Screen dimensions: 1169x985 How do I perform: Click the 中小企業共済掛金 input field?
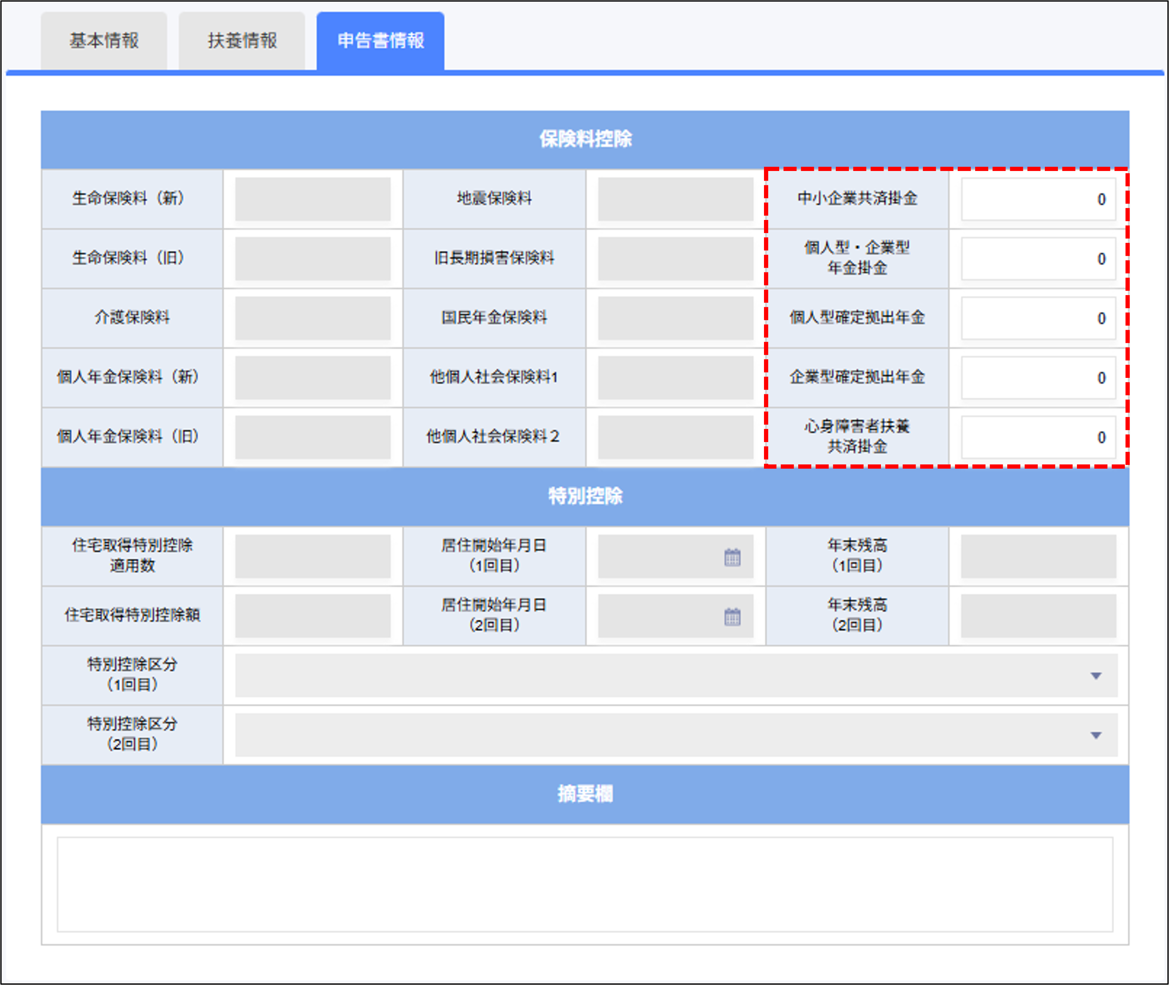pos(1039,199)
